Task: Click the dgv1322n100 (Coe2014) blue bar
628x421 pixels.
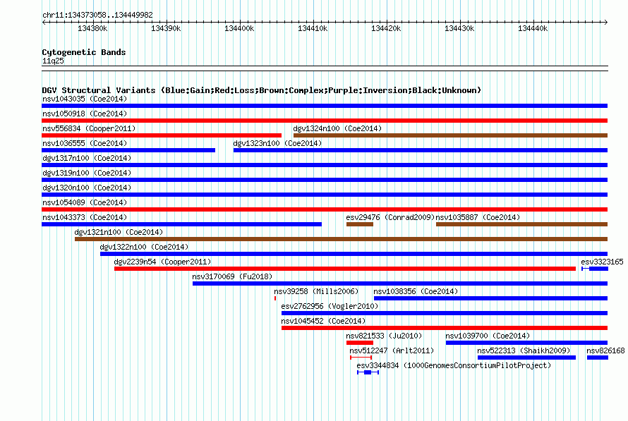Action: pos(354,254)
